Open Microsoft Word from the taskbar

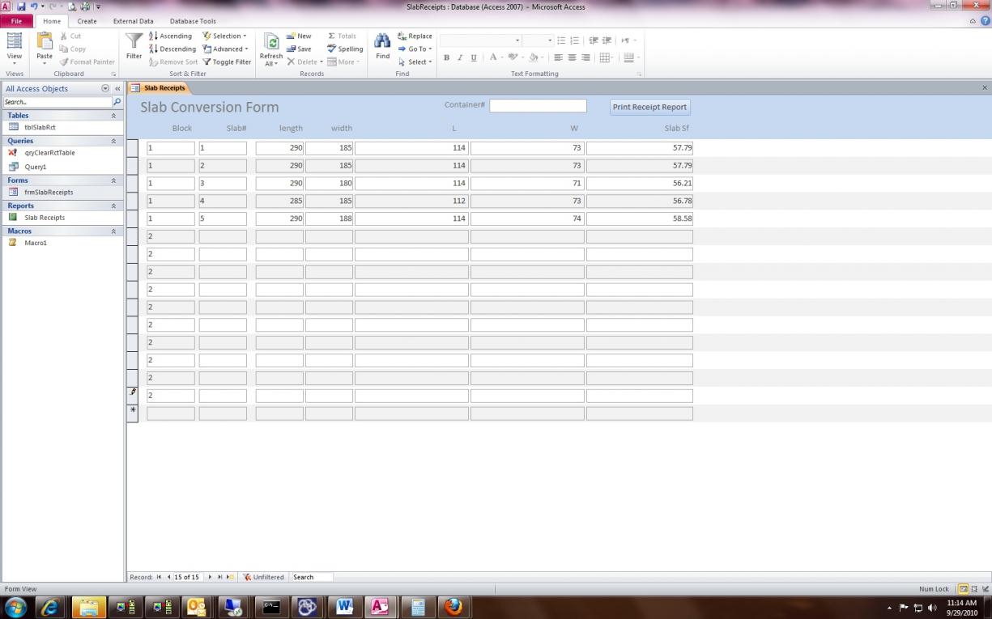coord(344,607)
